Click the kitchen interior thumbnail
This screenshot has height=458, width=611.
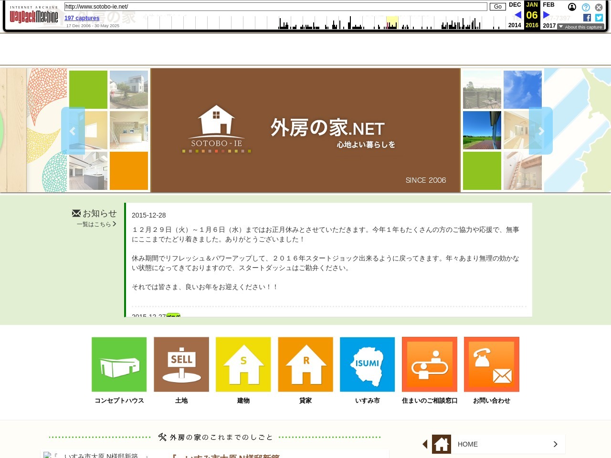pos(129,130)
